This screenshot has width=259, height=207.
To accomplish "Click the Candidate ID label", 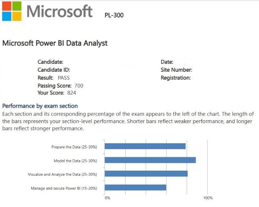I will [54, 70].
